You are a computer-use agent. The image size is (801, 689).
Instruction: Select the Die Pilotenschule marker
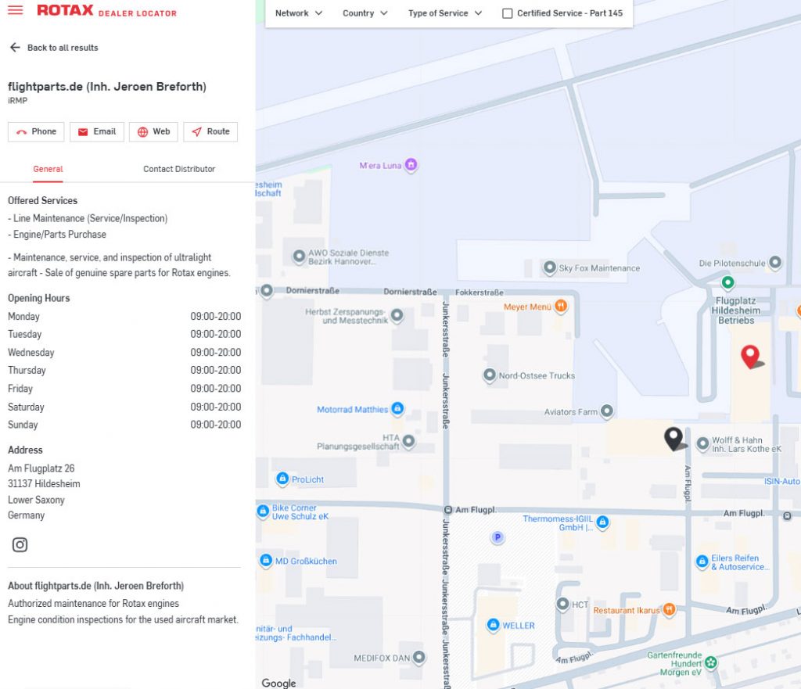[x=775, y=263]
